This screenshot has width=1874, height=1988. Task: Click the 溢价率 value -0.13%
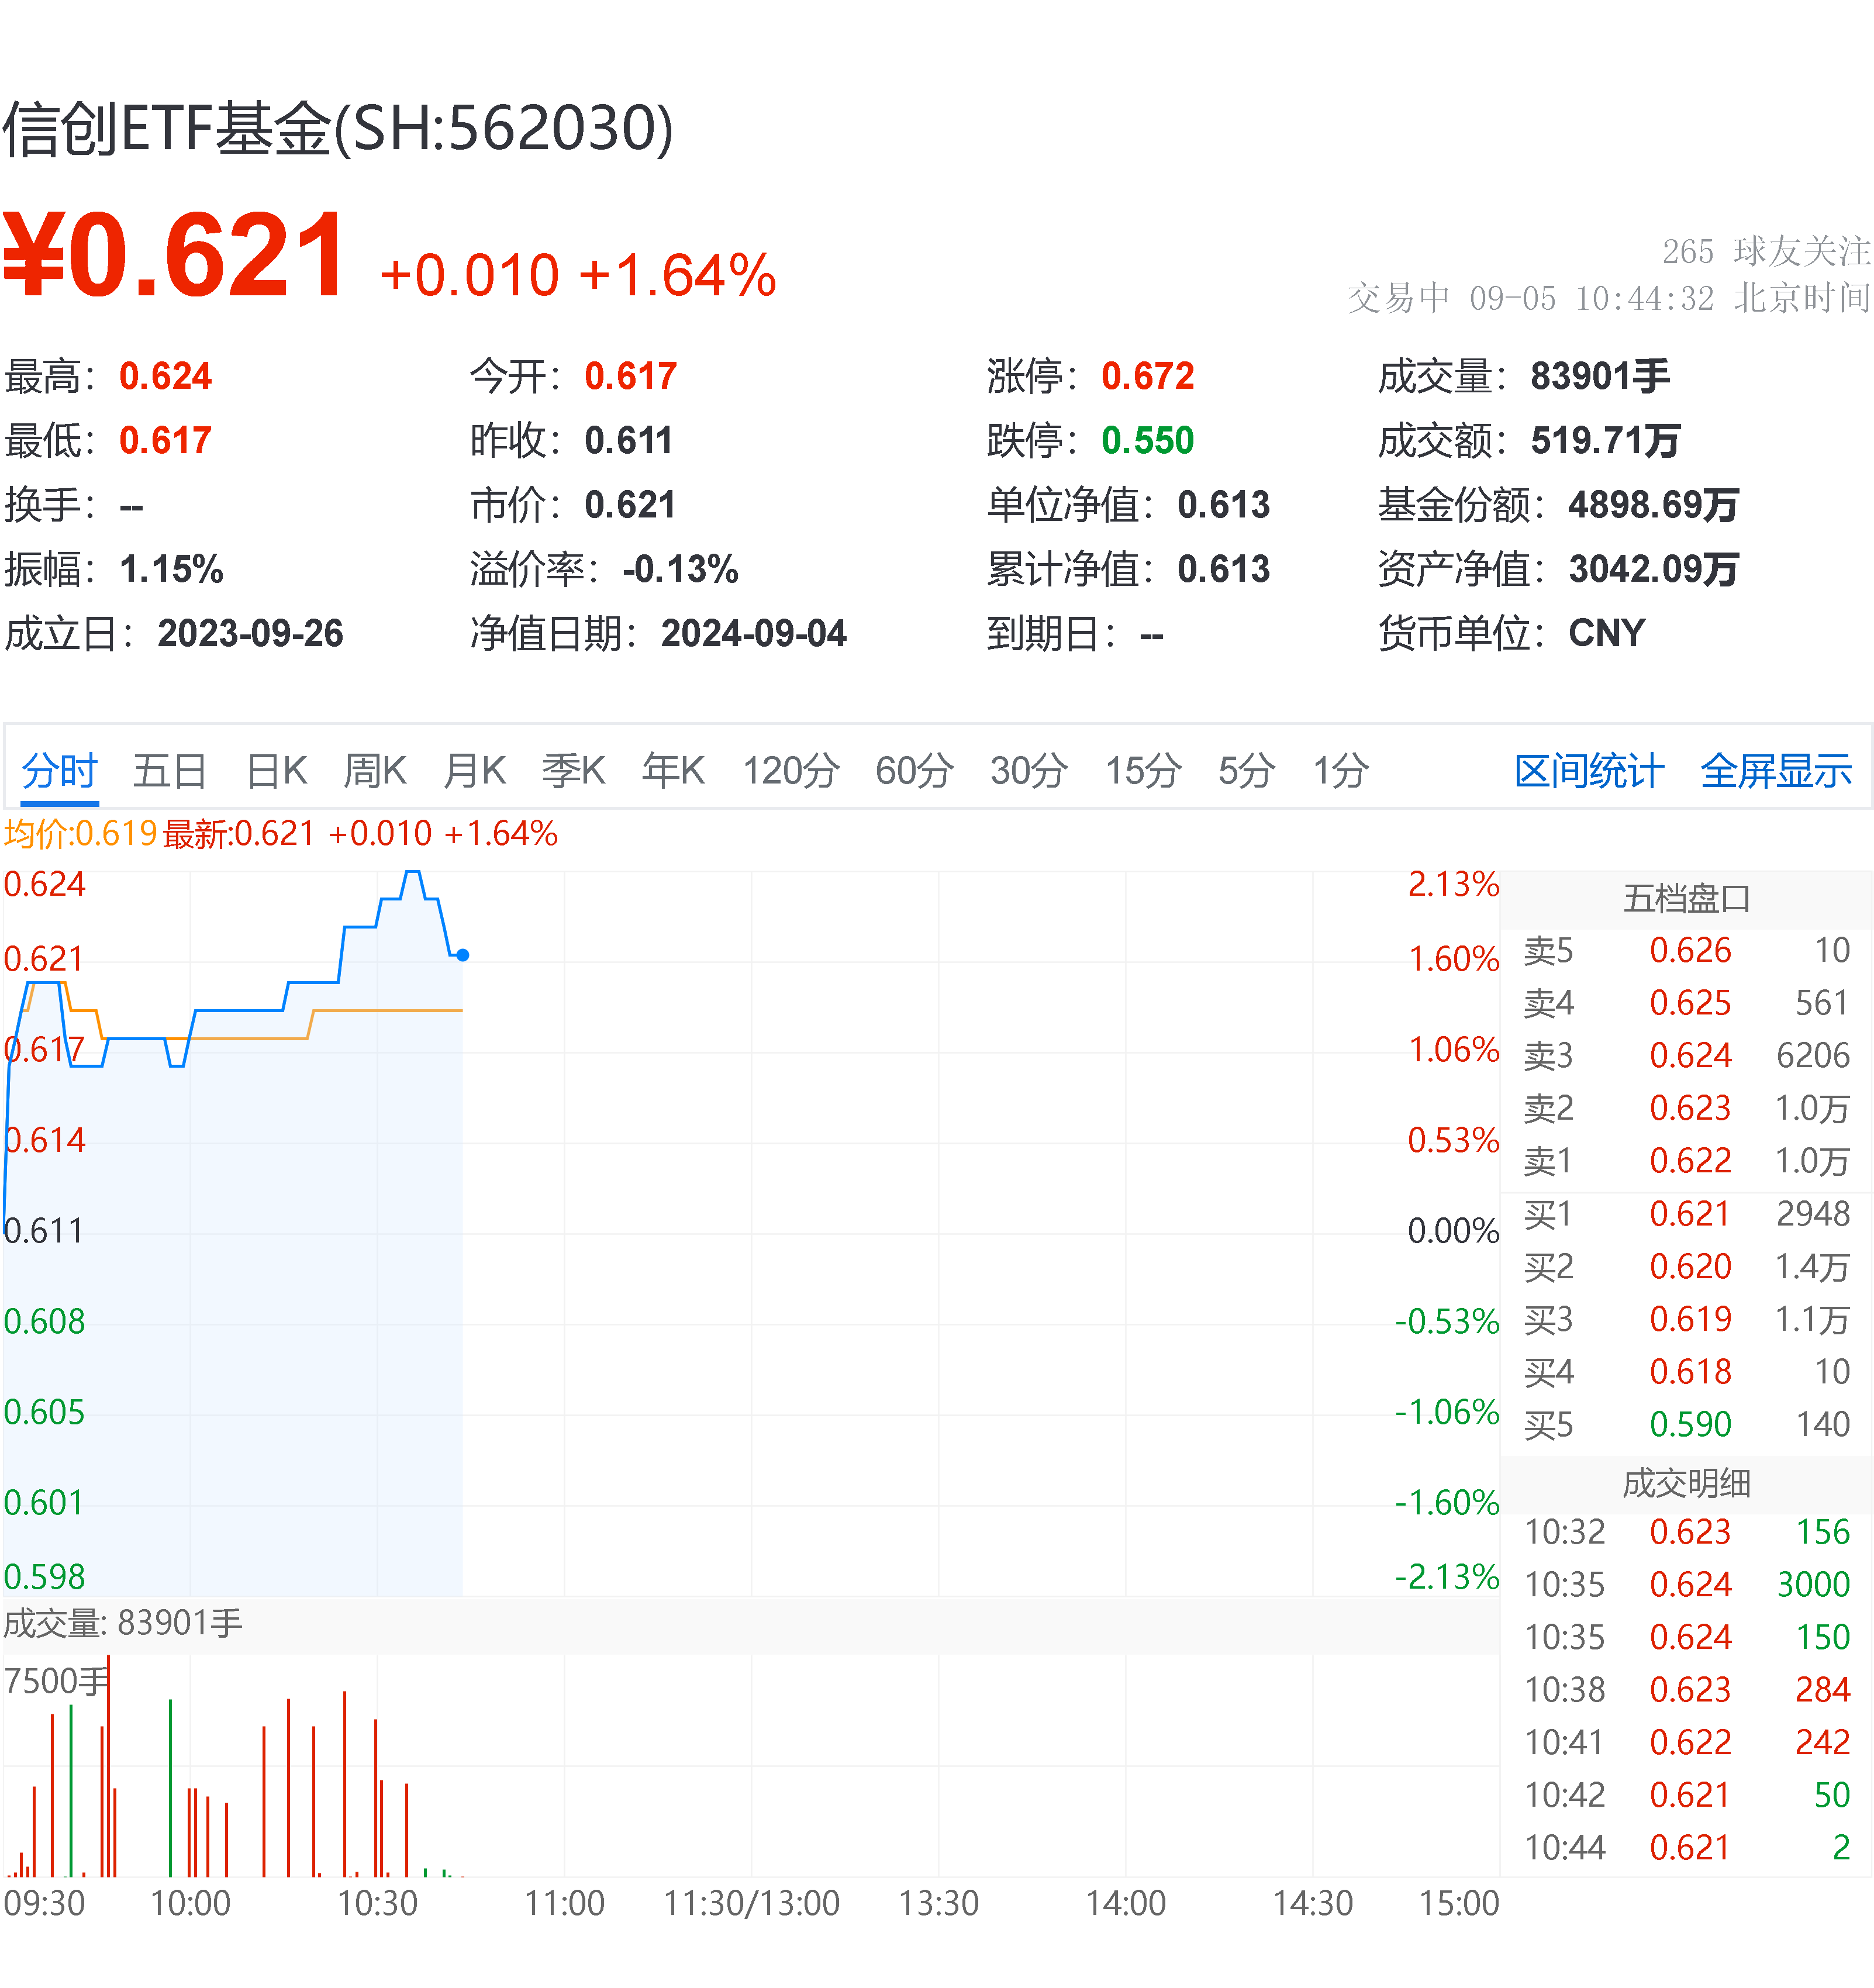pos(680,570)
